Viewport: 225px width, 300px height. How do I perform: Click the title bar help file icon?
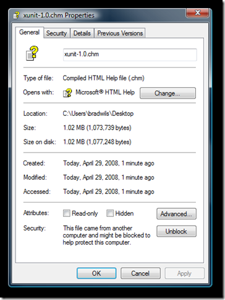coord(17,15)
